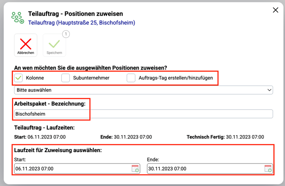Click the Technisch Fertig date text
Image resolution: width=285 pixels, height=186 pixels.
click(245, 137)
